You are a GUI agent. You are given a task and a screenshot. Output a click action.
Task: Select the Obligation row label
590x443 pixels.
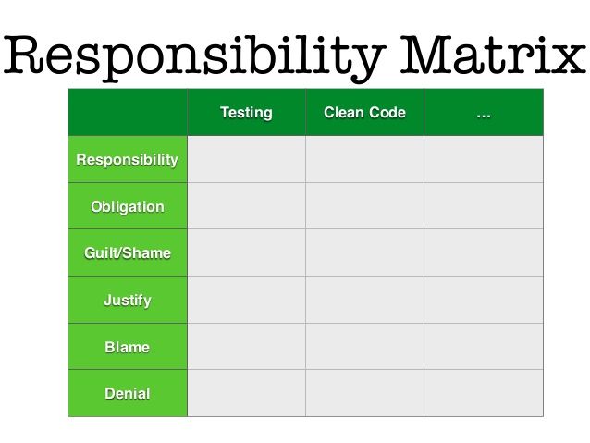pos(128,206)
